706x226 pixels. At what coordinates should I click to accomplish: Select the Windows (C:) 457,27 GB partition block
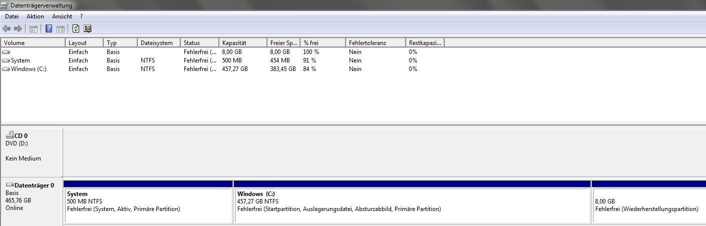[x=412, y=202]
